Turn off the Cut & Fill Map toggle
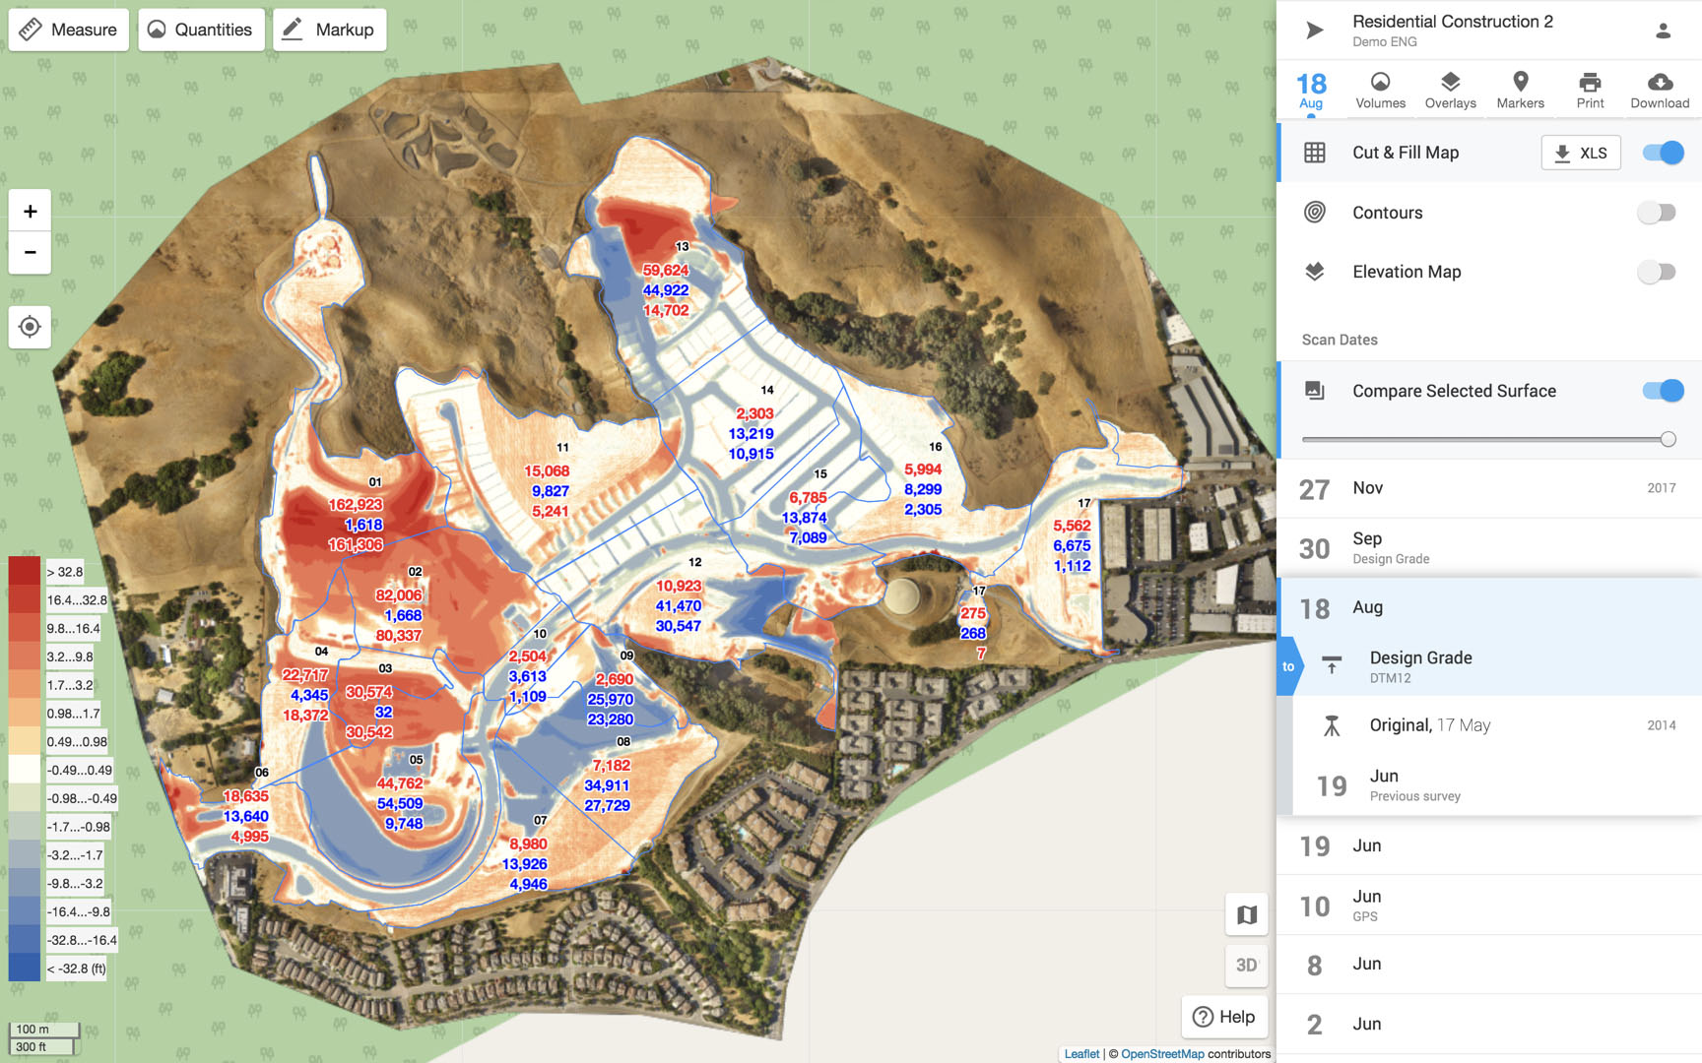 click(x=1663, y=153)
